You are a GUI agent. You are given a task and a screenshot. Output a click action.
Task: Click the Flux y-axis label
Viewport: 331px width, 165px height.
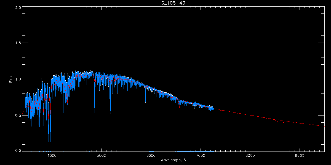pyautogui.click(x=11, y=79)
